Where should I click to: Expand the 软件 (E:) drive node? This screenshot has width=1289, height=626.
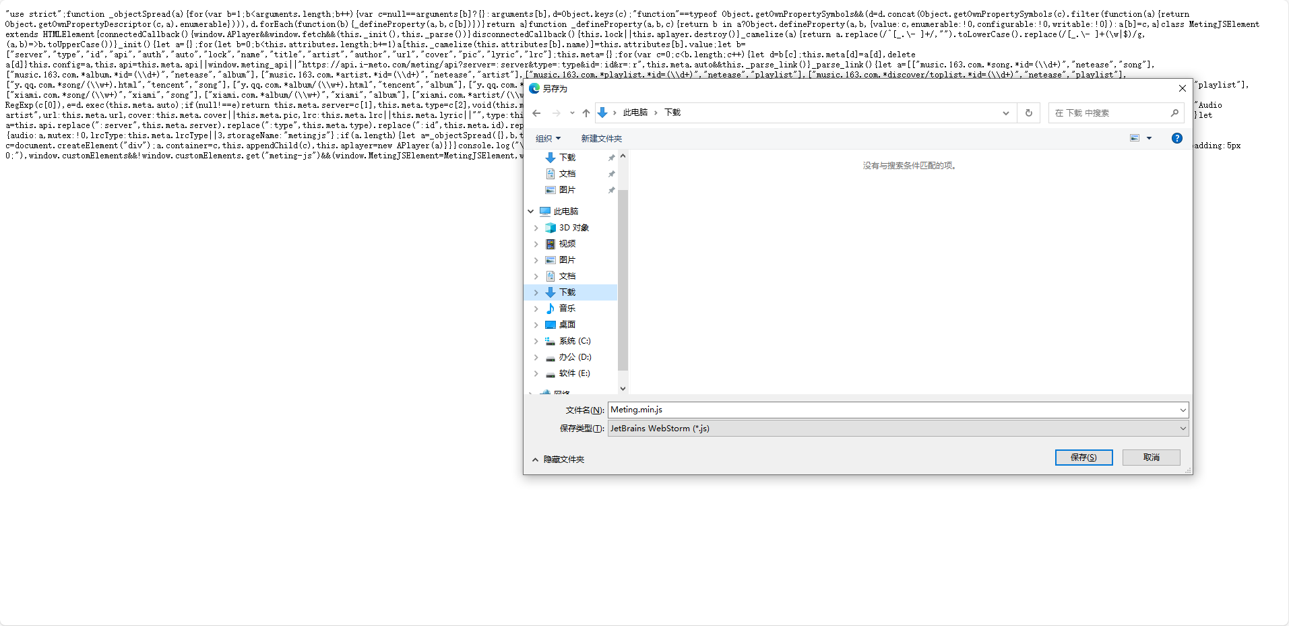(x=536, y=373)
